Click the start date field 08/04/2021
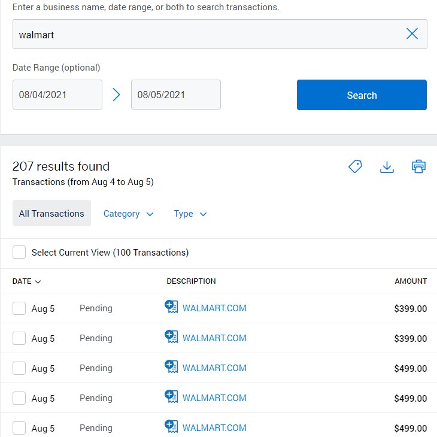 point(57,95)
